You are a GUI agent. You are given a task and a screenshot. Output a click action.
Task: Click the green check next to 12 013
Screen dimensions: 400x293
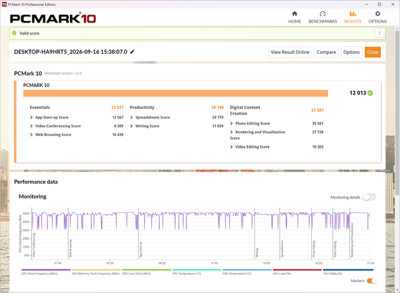(x=370, y=93)
